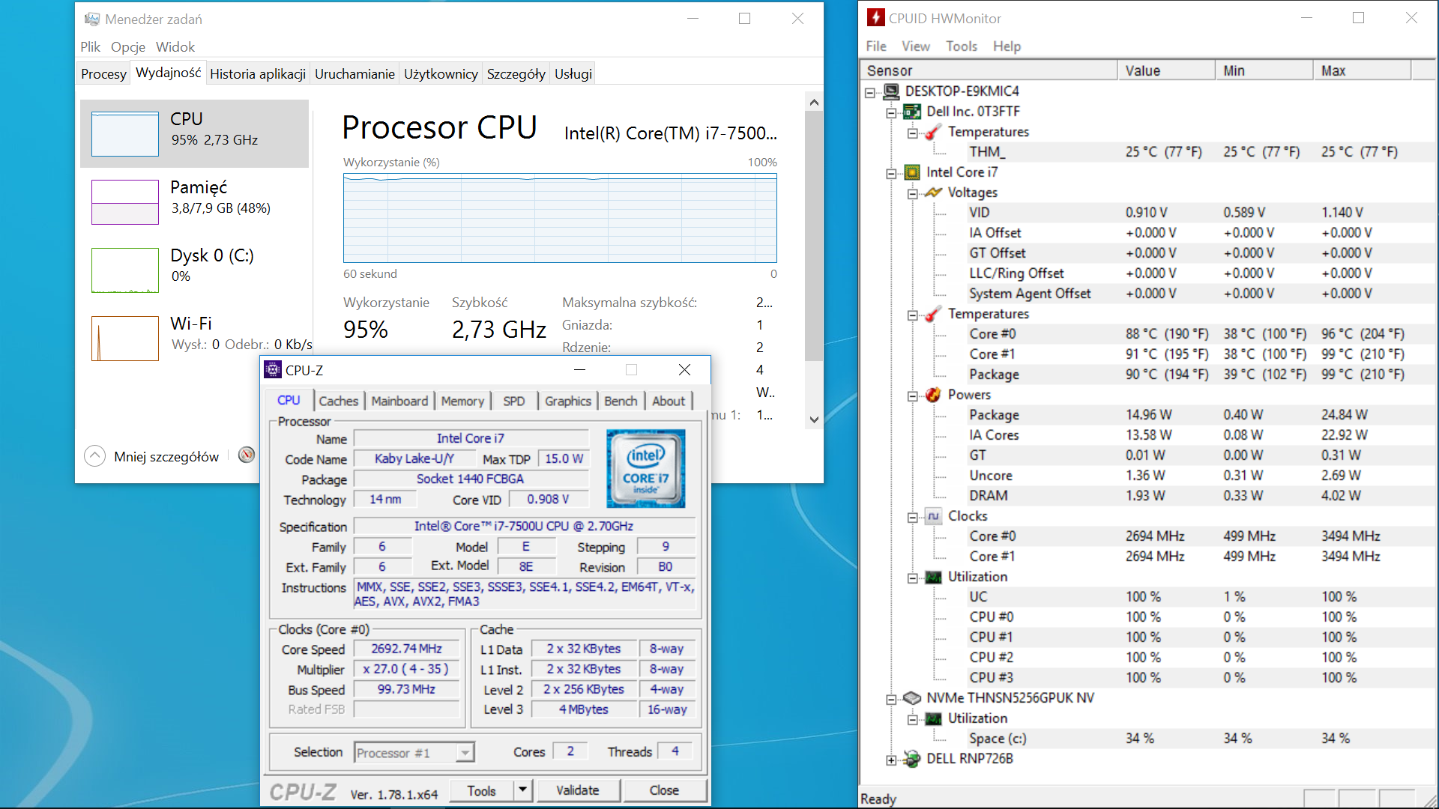
Task: Open the Tools dropdown arrow in CPU-Z
Action: (x=522, y=790)
